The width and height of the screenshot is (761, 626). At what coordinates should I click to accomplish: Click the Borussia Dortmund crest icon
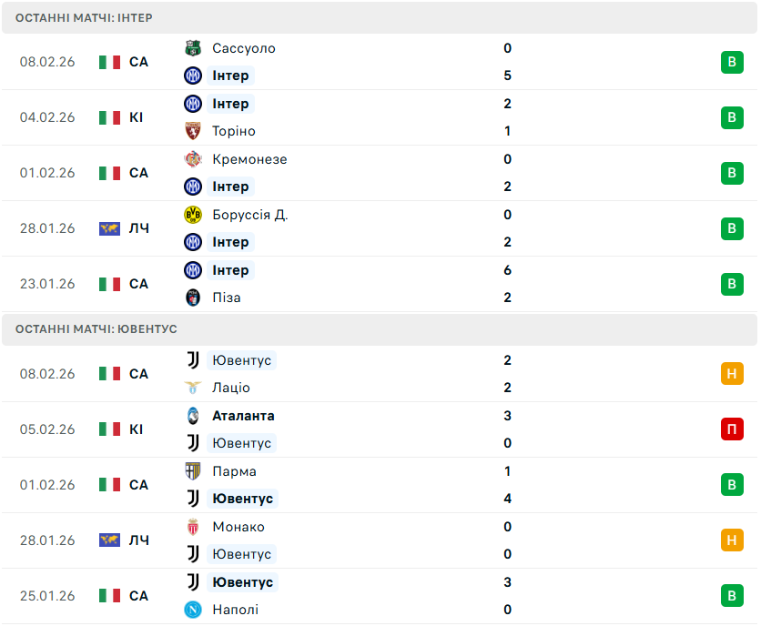click(x=192, y=215)
